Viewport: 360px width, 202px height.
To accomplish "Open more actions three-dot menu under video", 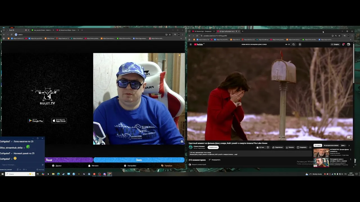I will point(310,147).
